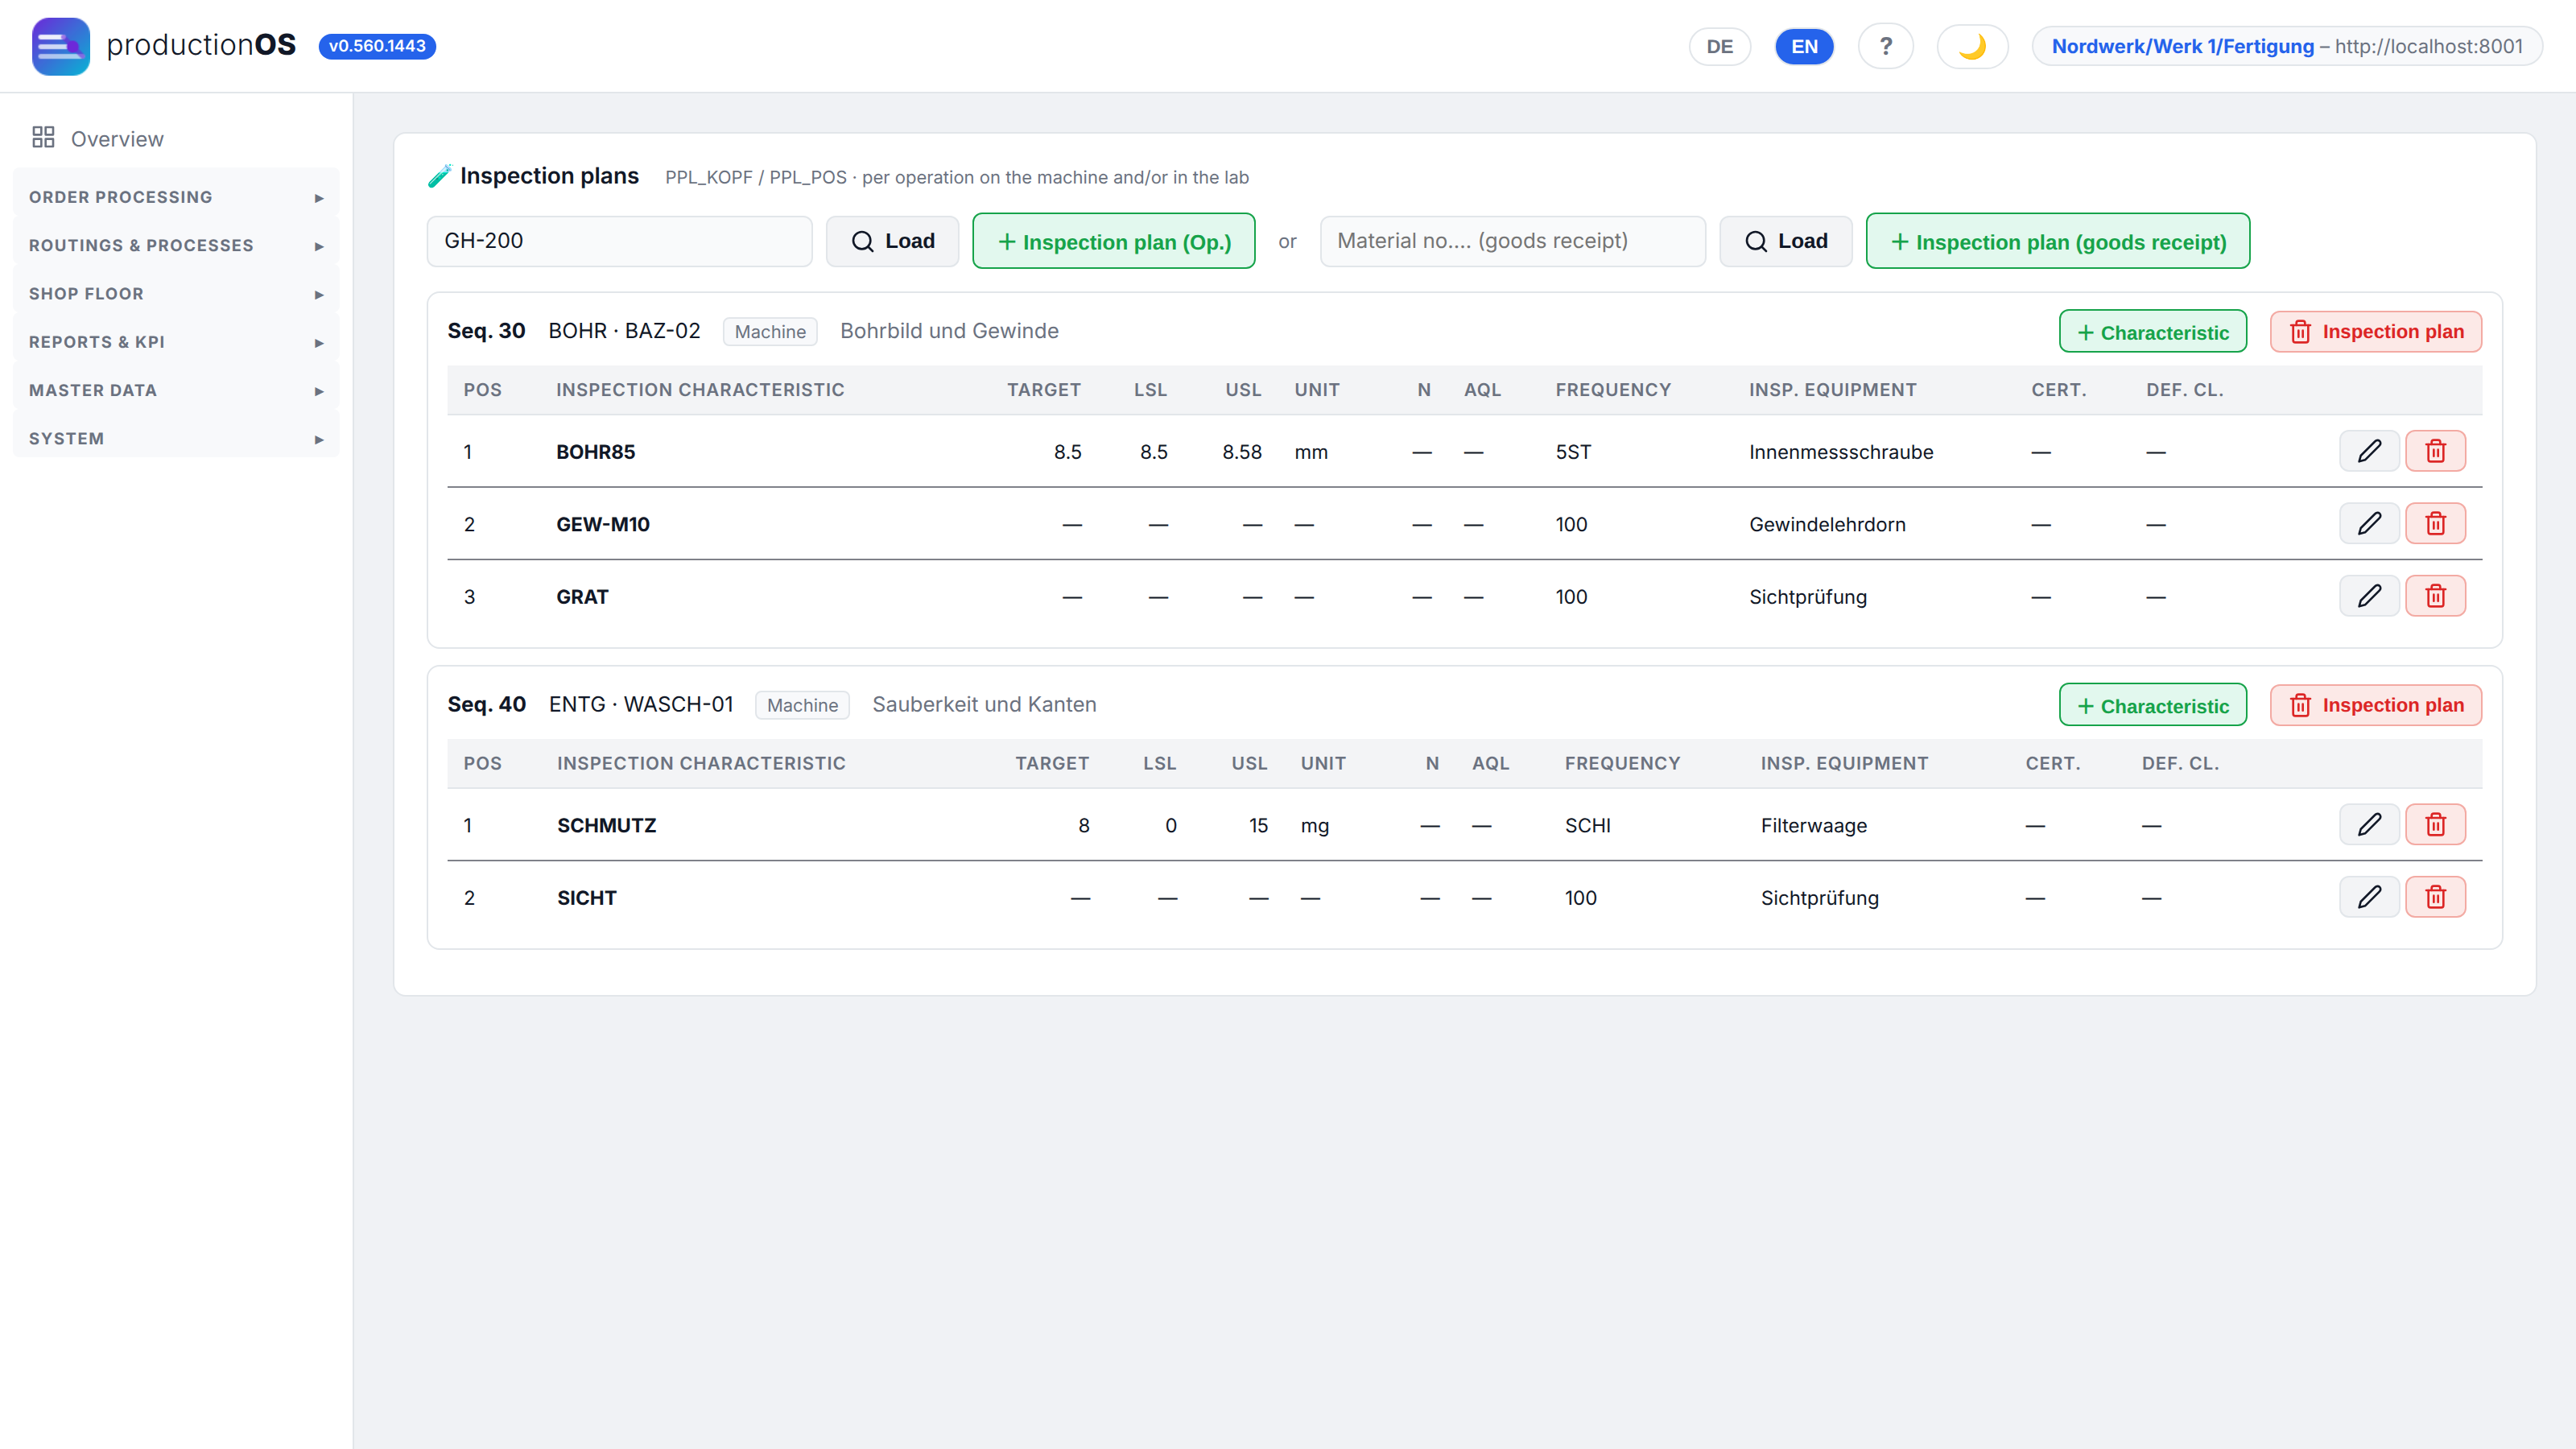Screen dimensions: 2576x1449
Task: Delete the SCHMUTZ characteristic
Action: [x=2435, y=825]
